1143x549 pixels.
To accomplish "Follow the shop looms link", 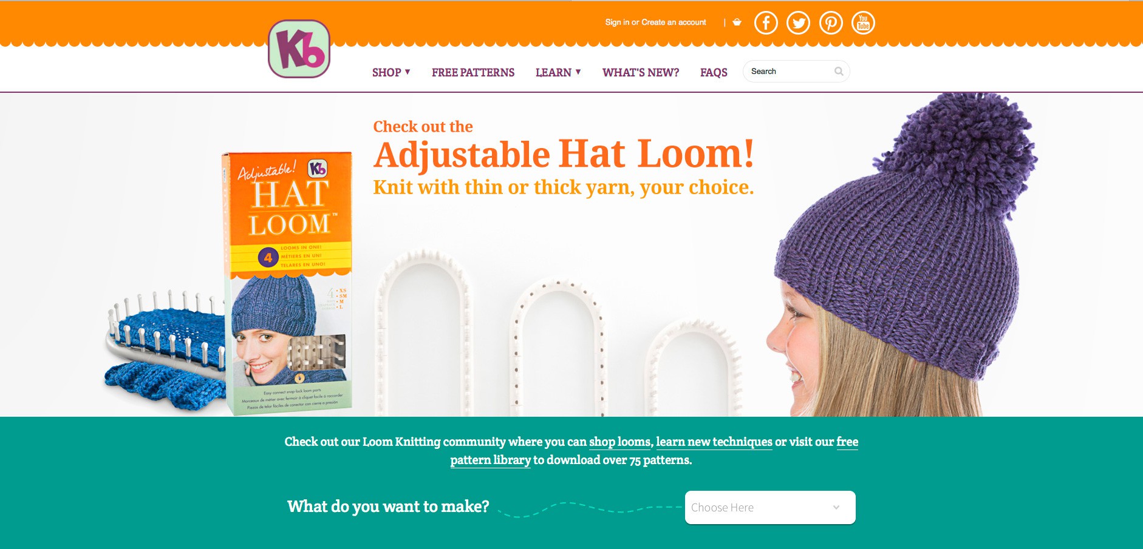I will [x=619, y=442].
